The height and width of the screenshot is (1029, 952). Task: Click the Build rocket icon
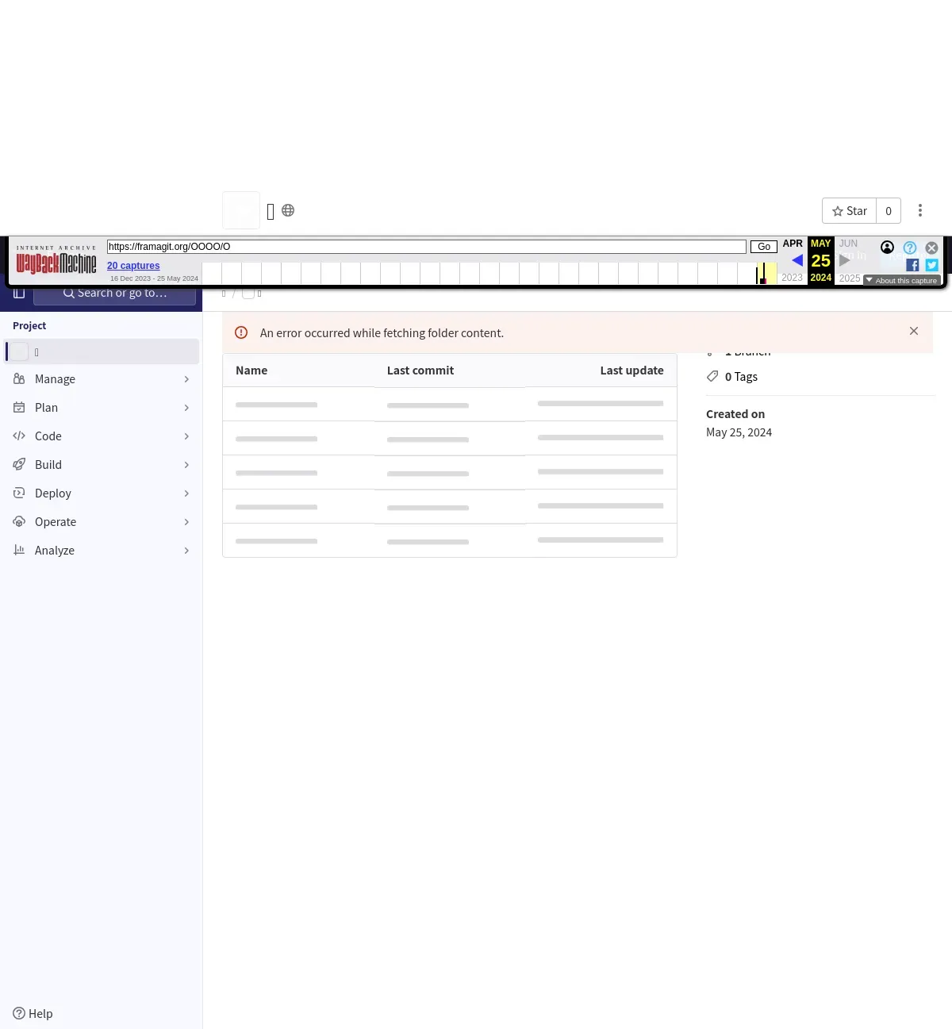[x=19, y=464]
